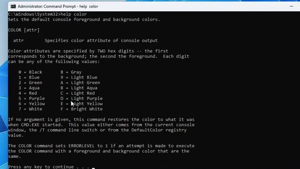Viewport: 300px width, 169px height.
Task: Select the 'E = Light Yellow' entry
Action: coord(82,104)
